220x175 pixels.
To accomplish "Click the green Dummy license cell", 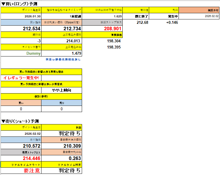I will [21, 53].
